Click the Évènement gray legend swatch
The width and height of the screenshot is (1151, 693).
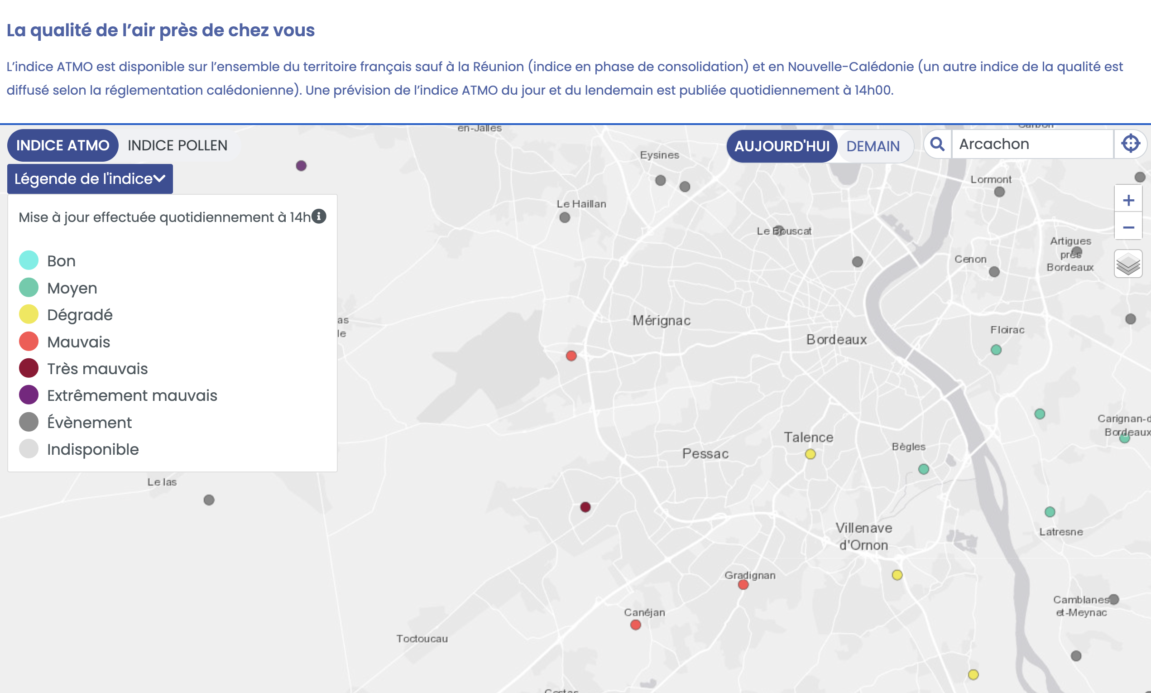(x=29, y=422)
